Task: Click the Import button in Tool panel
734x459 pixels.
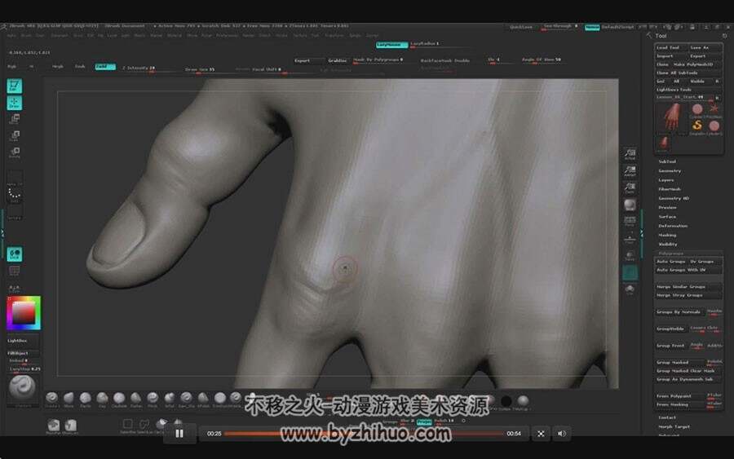Action: tap(671, 56)
